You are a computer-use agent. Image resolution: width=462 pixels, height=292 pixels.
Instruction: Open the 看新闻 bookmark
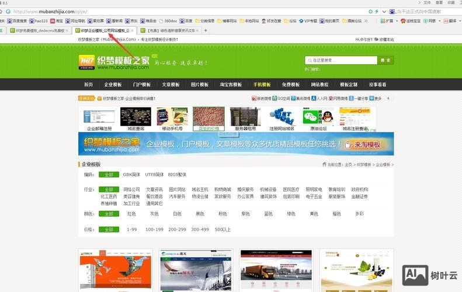tap(114, 21)
